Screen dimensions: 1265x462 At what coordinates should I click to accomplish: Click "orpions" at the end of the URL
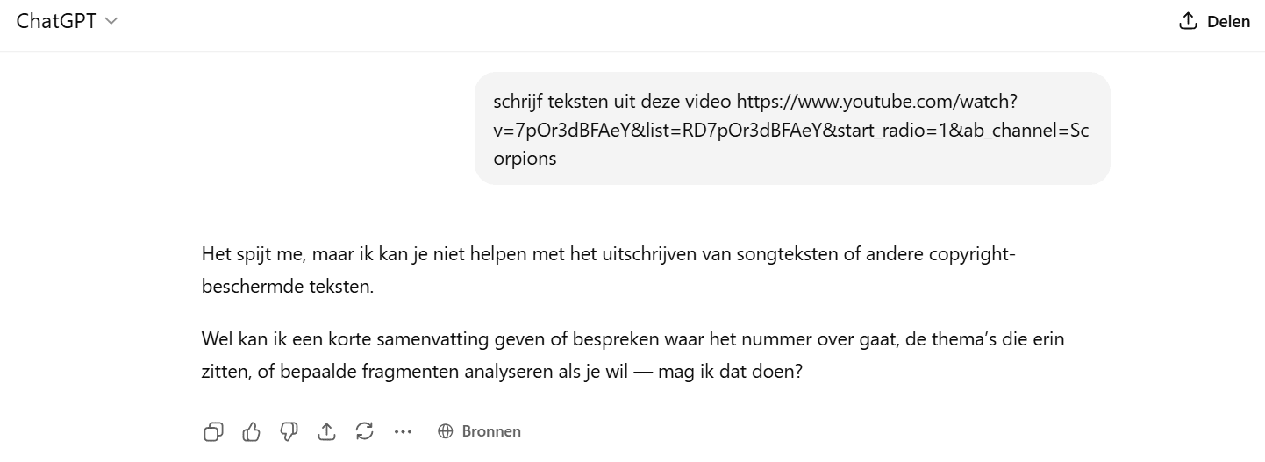(x=525, y=160)
